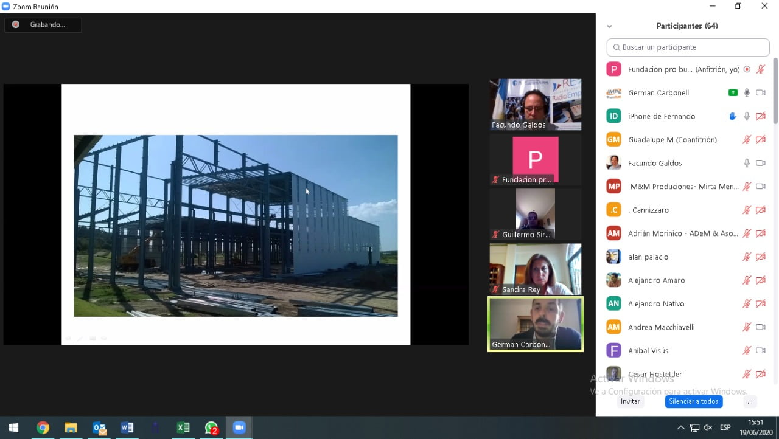
Task: Select alan palacio participant entry
Action: pyautogui.click(x=648, y=257)
